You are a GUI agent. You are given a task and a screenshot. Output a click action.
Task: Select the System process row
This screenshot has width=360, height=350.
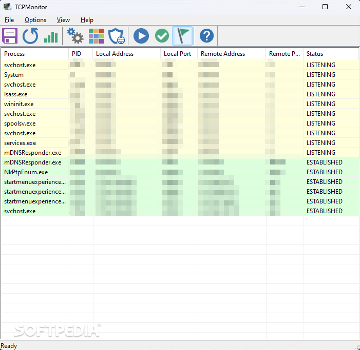[x=180, y=75]
